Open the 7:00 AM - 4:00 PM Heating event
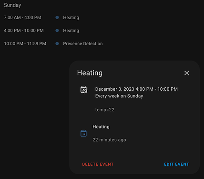This screenshot has width=204, height=179. pos(71,18)
